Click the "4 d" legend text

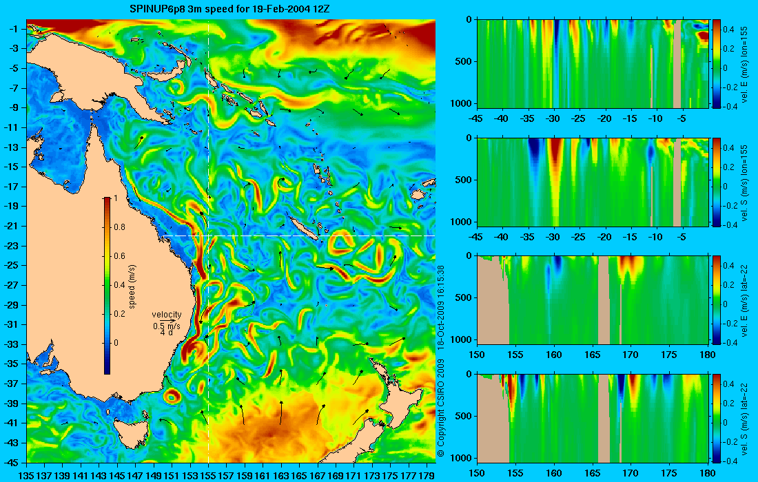click(x=166, y=333)
